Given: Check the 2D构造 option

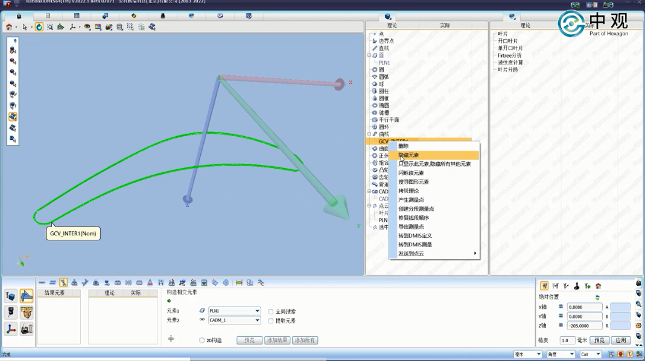Looking at the screenshot, I should coord(202,340).
